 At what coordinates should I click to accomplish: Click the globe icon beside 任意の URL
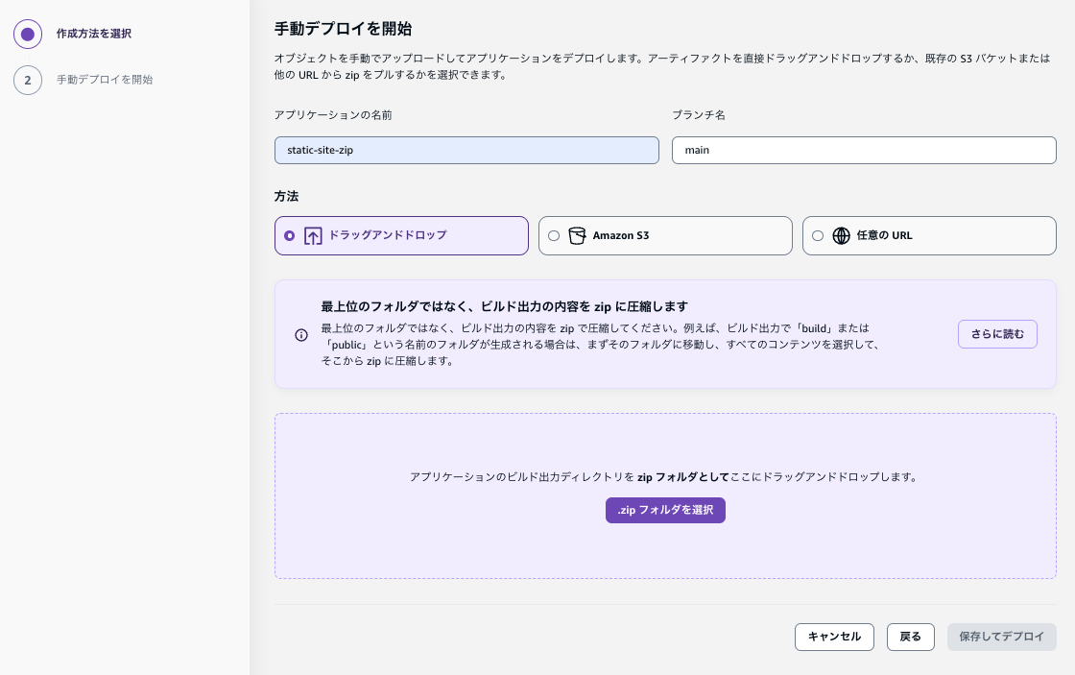pyautogui.click(x=842, y=235)
